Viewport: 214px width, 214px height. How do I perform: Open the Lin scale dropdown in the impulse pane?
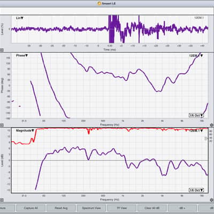pos(20,18)
